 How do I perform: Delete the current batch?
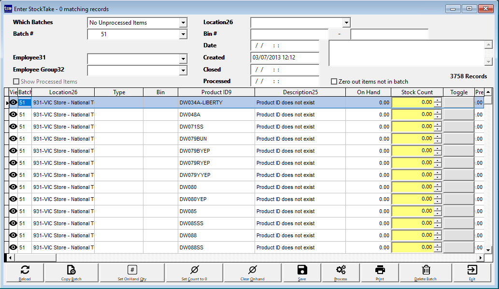(x=425, y=272)
